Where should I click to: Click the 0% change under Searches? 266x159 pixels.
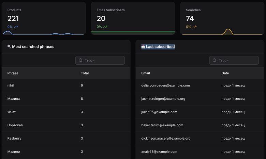(189, 27)
